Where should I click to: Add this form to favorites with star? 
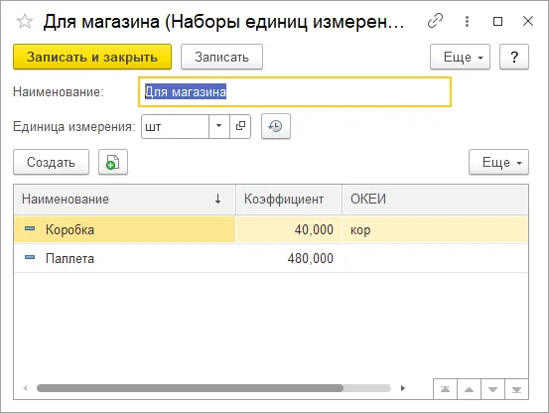(25, 22)
